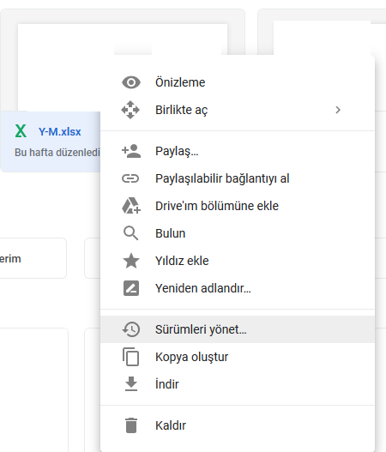Expand the Birlikte aç submenu arrow
This screenshot has height=452, width=386.
click(x=338, y=110)
